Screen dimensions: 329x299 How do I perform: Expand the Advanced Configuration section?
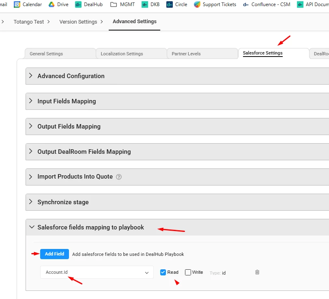coord(31,76)
